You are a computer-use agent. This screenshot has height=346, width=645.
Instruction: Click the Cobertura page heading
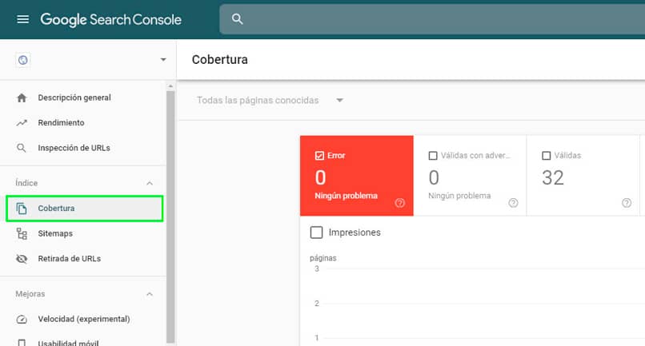(219, 60)
